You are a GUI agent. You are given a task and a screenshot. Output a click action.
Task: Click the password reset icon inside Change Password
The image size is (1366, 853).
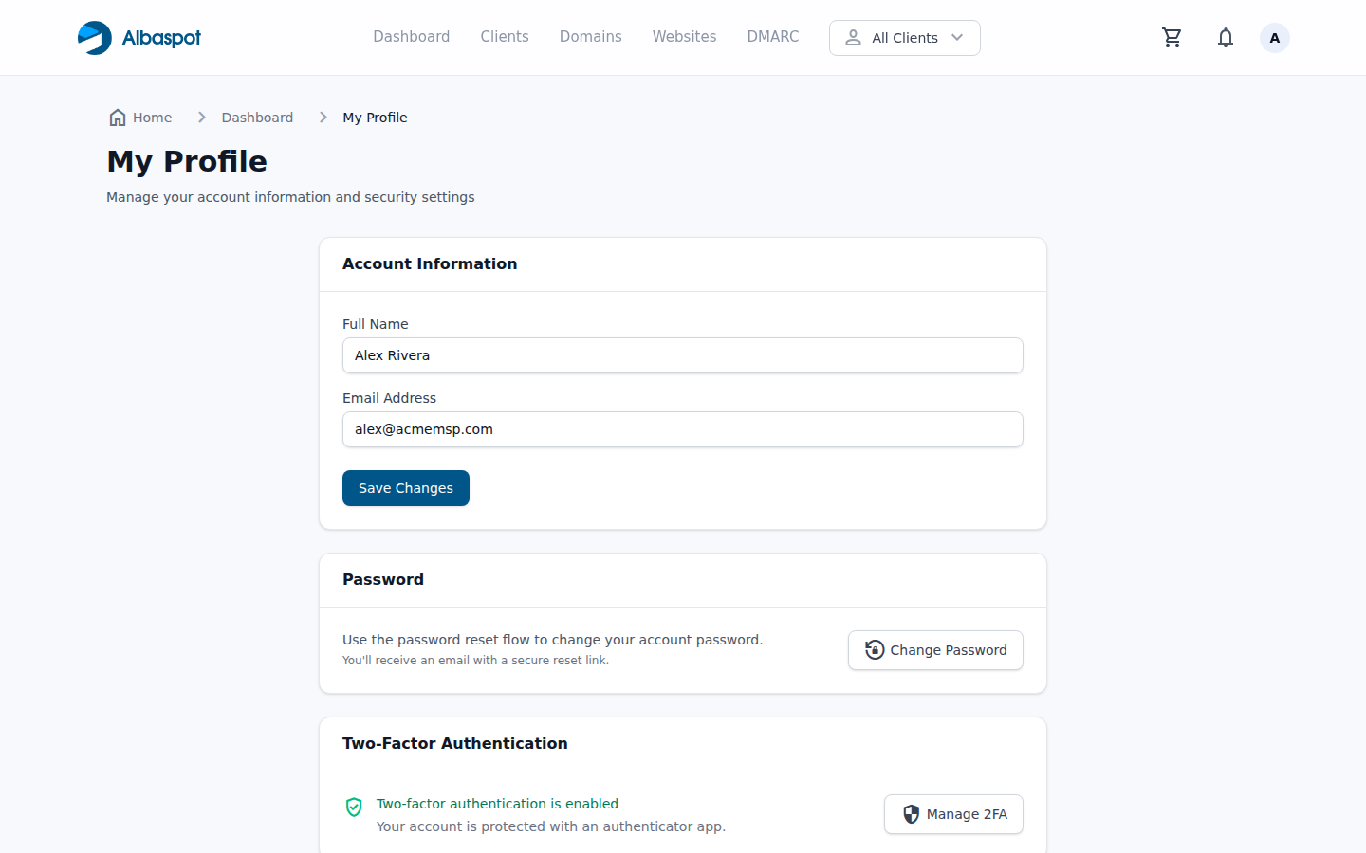click(x=874, y=650)
